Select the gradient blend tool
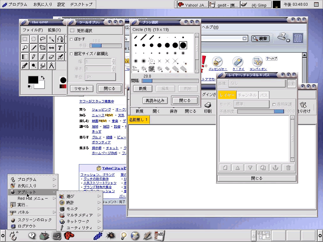Screen dimensions: 323x242 click(x=25, y=57)
